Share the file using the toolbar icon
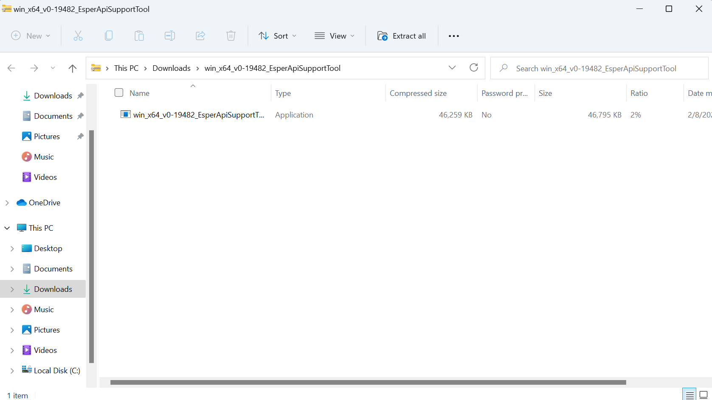 (200, 36)
